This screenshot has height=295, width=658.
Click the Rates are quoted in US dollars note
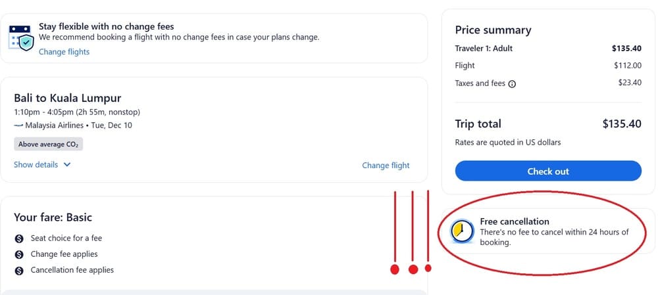(508, 142)
